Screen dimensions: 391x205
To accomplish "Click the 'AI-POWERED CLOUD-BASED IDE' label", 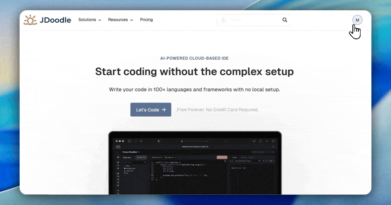I will click(195, 59).
